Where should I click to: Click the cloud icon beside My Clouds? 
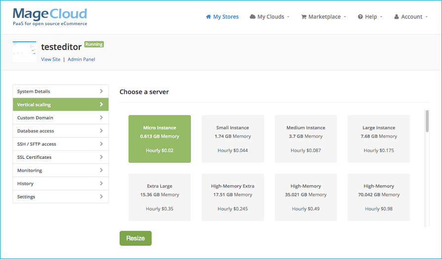point(253,17)
